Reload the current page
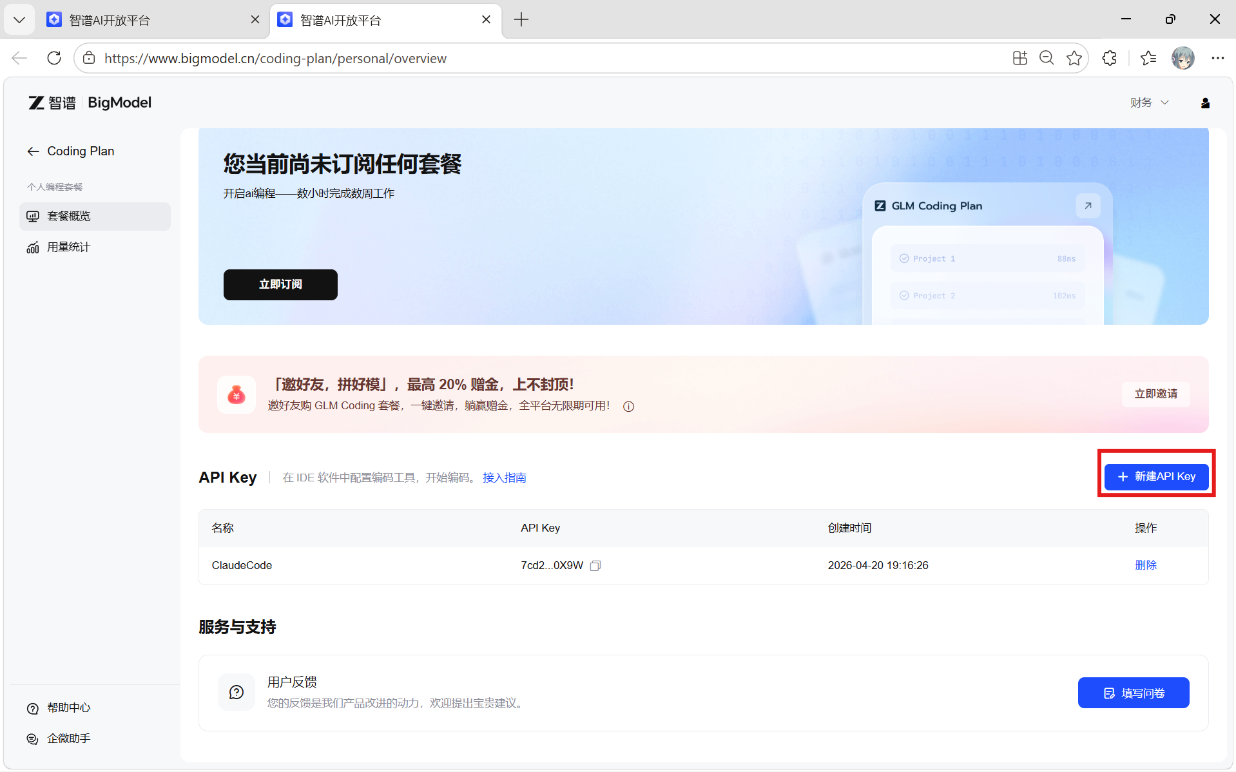 (x=54, y=58)
